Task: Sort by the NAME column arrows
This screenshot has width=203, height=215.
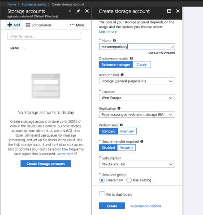Action: click(24, 48)
